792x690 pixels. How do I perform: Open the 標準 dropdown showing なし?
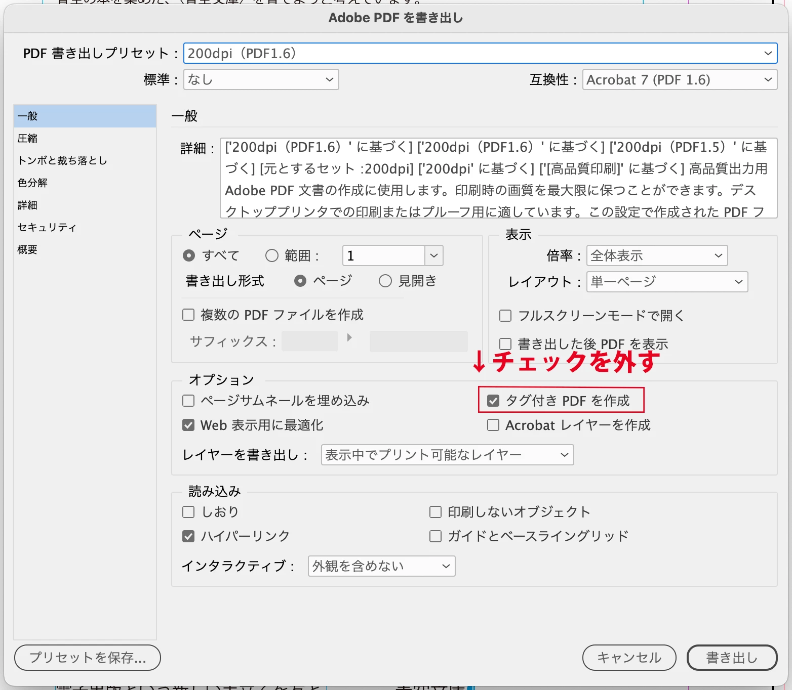point(261,79)
